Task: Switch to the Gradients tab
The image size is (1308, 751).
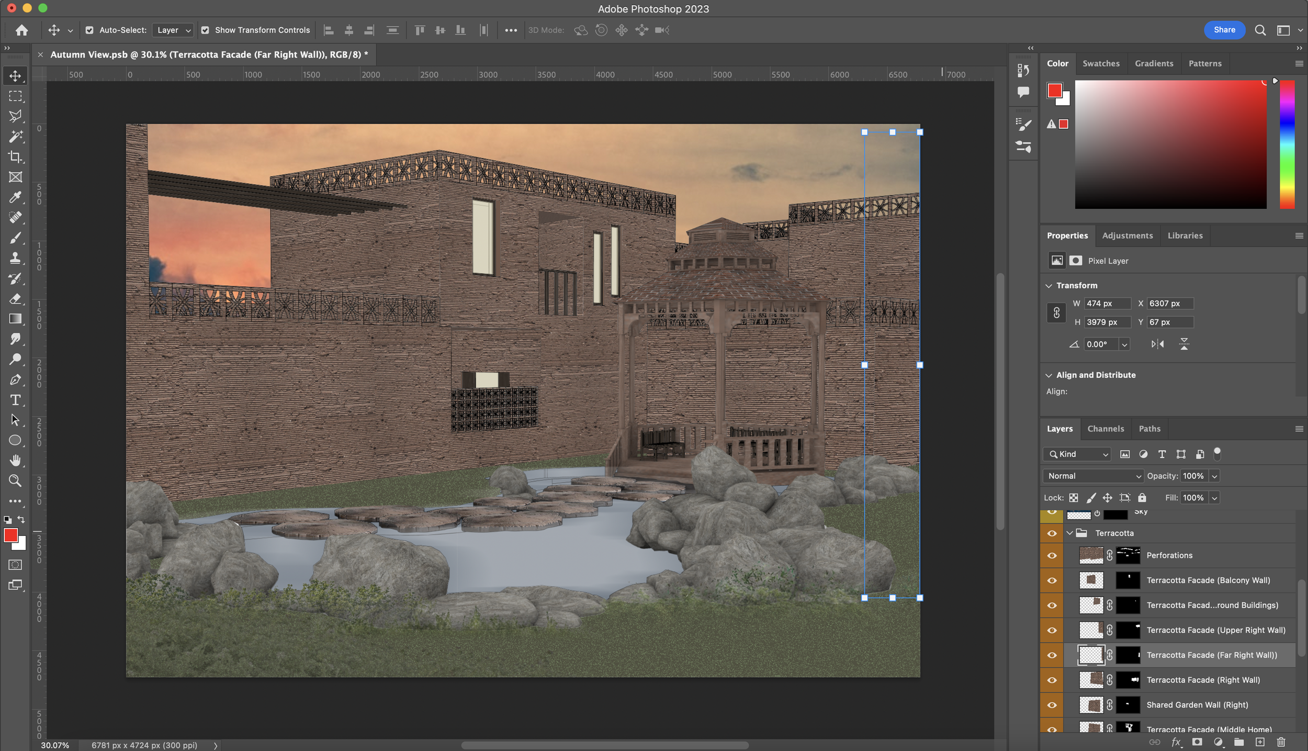Action: [x=1154, y=63]
